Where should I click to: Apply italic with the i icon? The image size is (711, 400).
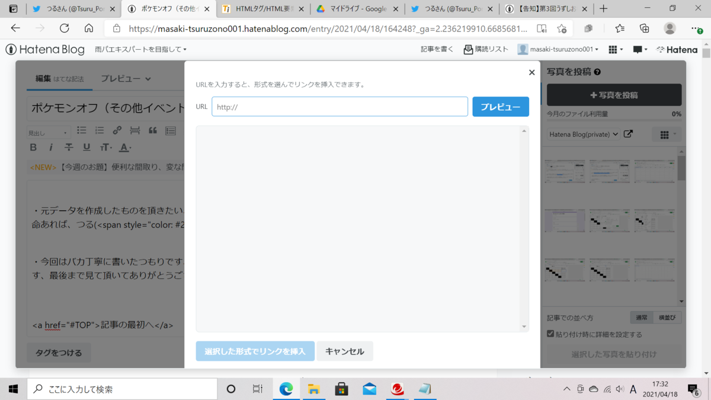51,147
